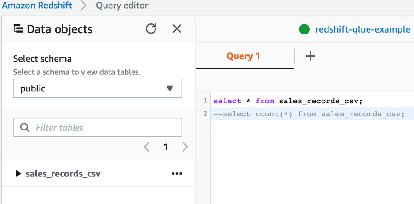Image resolution: width=414 pixels, height=204 pixels.
Task: Place cursor on commented count query line
Action: point(309,114)
